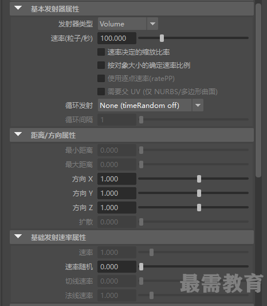Click the 速率 1.000 field under 基础发射速率属性
Screen dimensions: 267x306
117,253
